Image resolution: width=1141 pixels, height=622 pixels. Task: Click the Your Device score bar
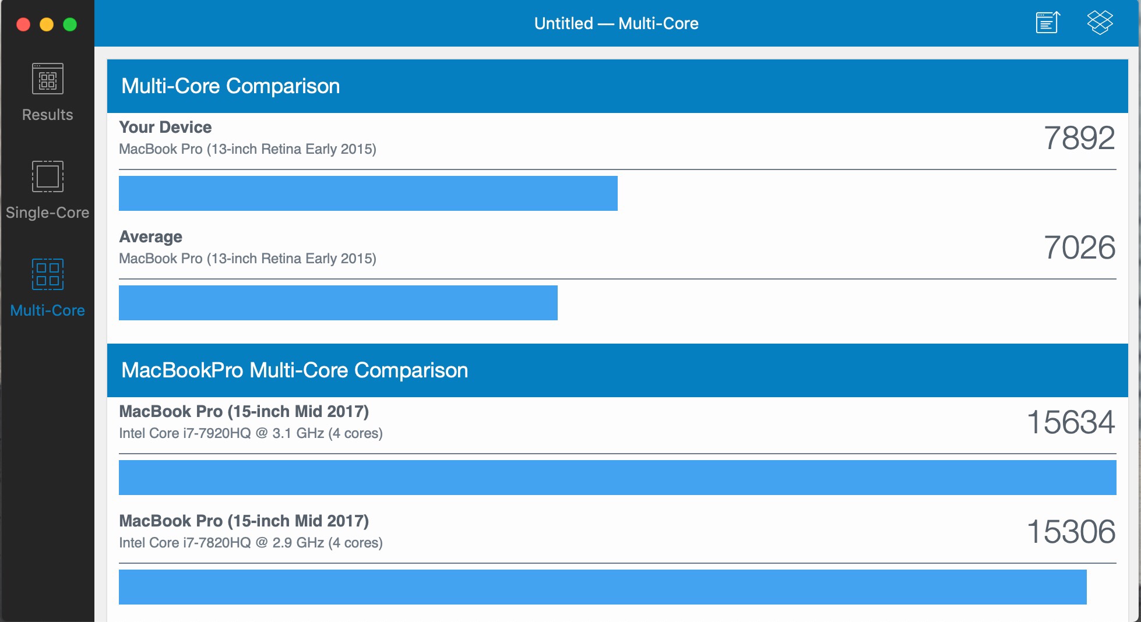(368, 193)
